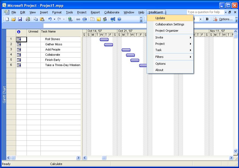The height and width of the screenshot is (168, 239).
Task: Open the font size dropdown arrow
Action: (200, 19)
